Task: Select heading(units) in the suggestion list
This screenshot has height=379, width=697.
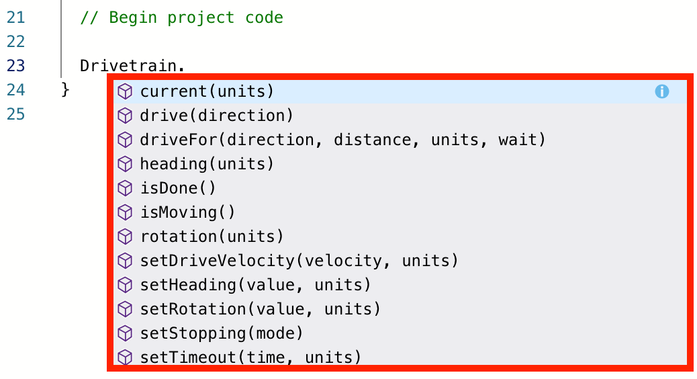Action: [x=207, y=164]
